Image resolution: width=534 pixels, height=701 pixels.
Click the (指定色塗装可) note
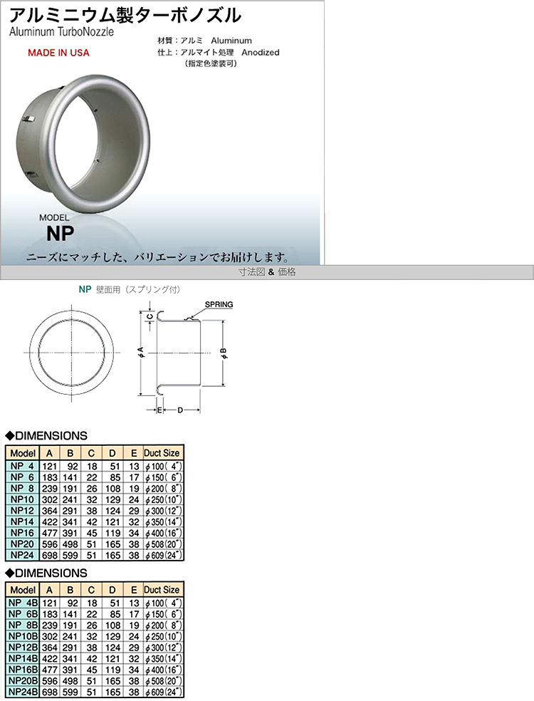210,63
